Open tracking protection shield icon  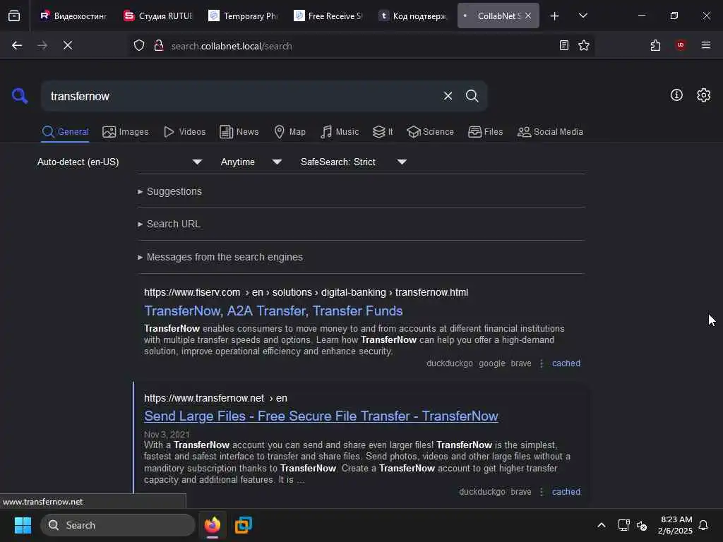point(139,46)
